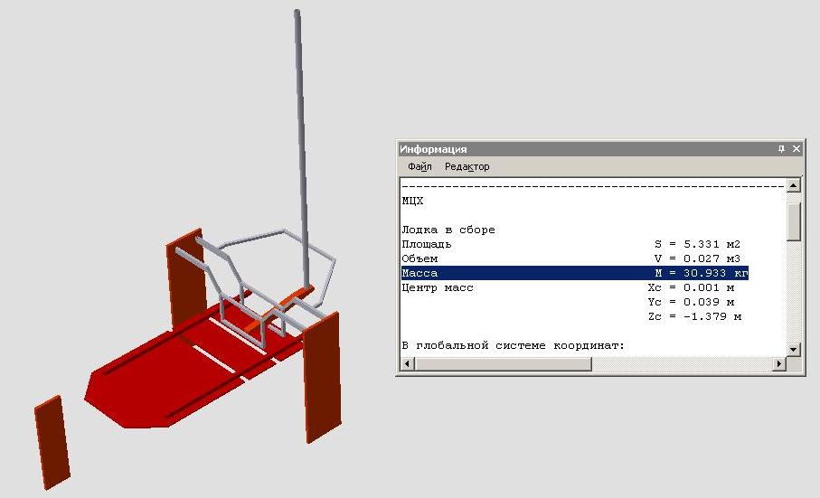
Task: Click the Площадь S = 5.331 м2 line
Action: pyautogui.click(x=574, y=244)
